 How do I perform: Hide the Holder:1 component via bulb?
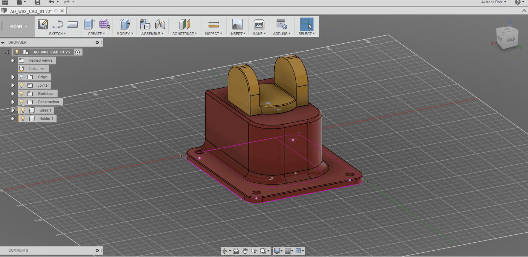pyautogui.click(x=23, y=118)
